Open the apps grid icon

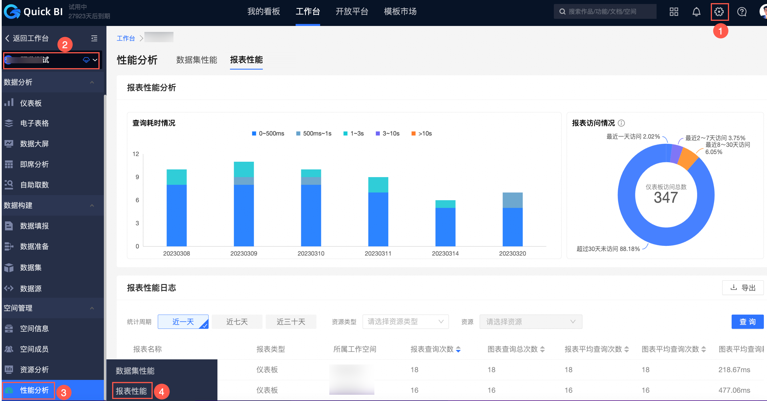[x=674, y=12]
